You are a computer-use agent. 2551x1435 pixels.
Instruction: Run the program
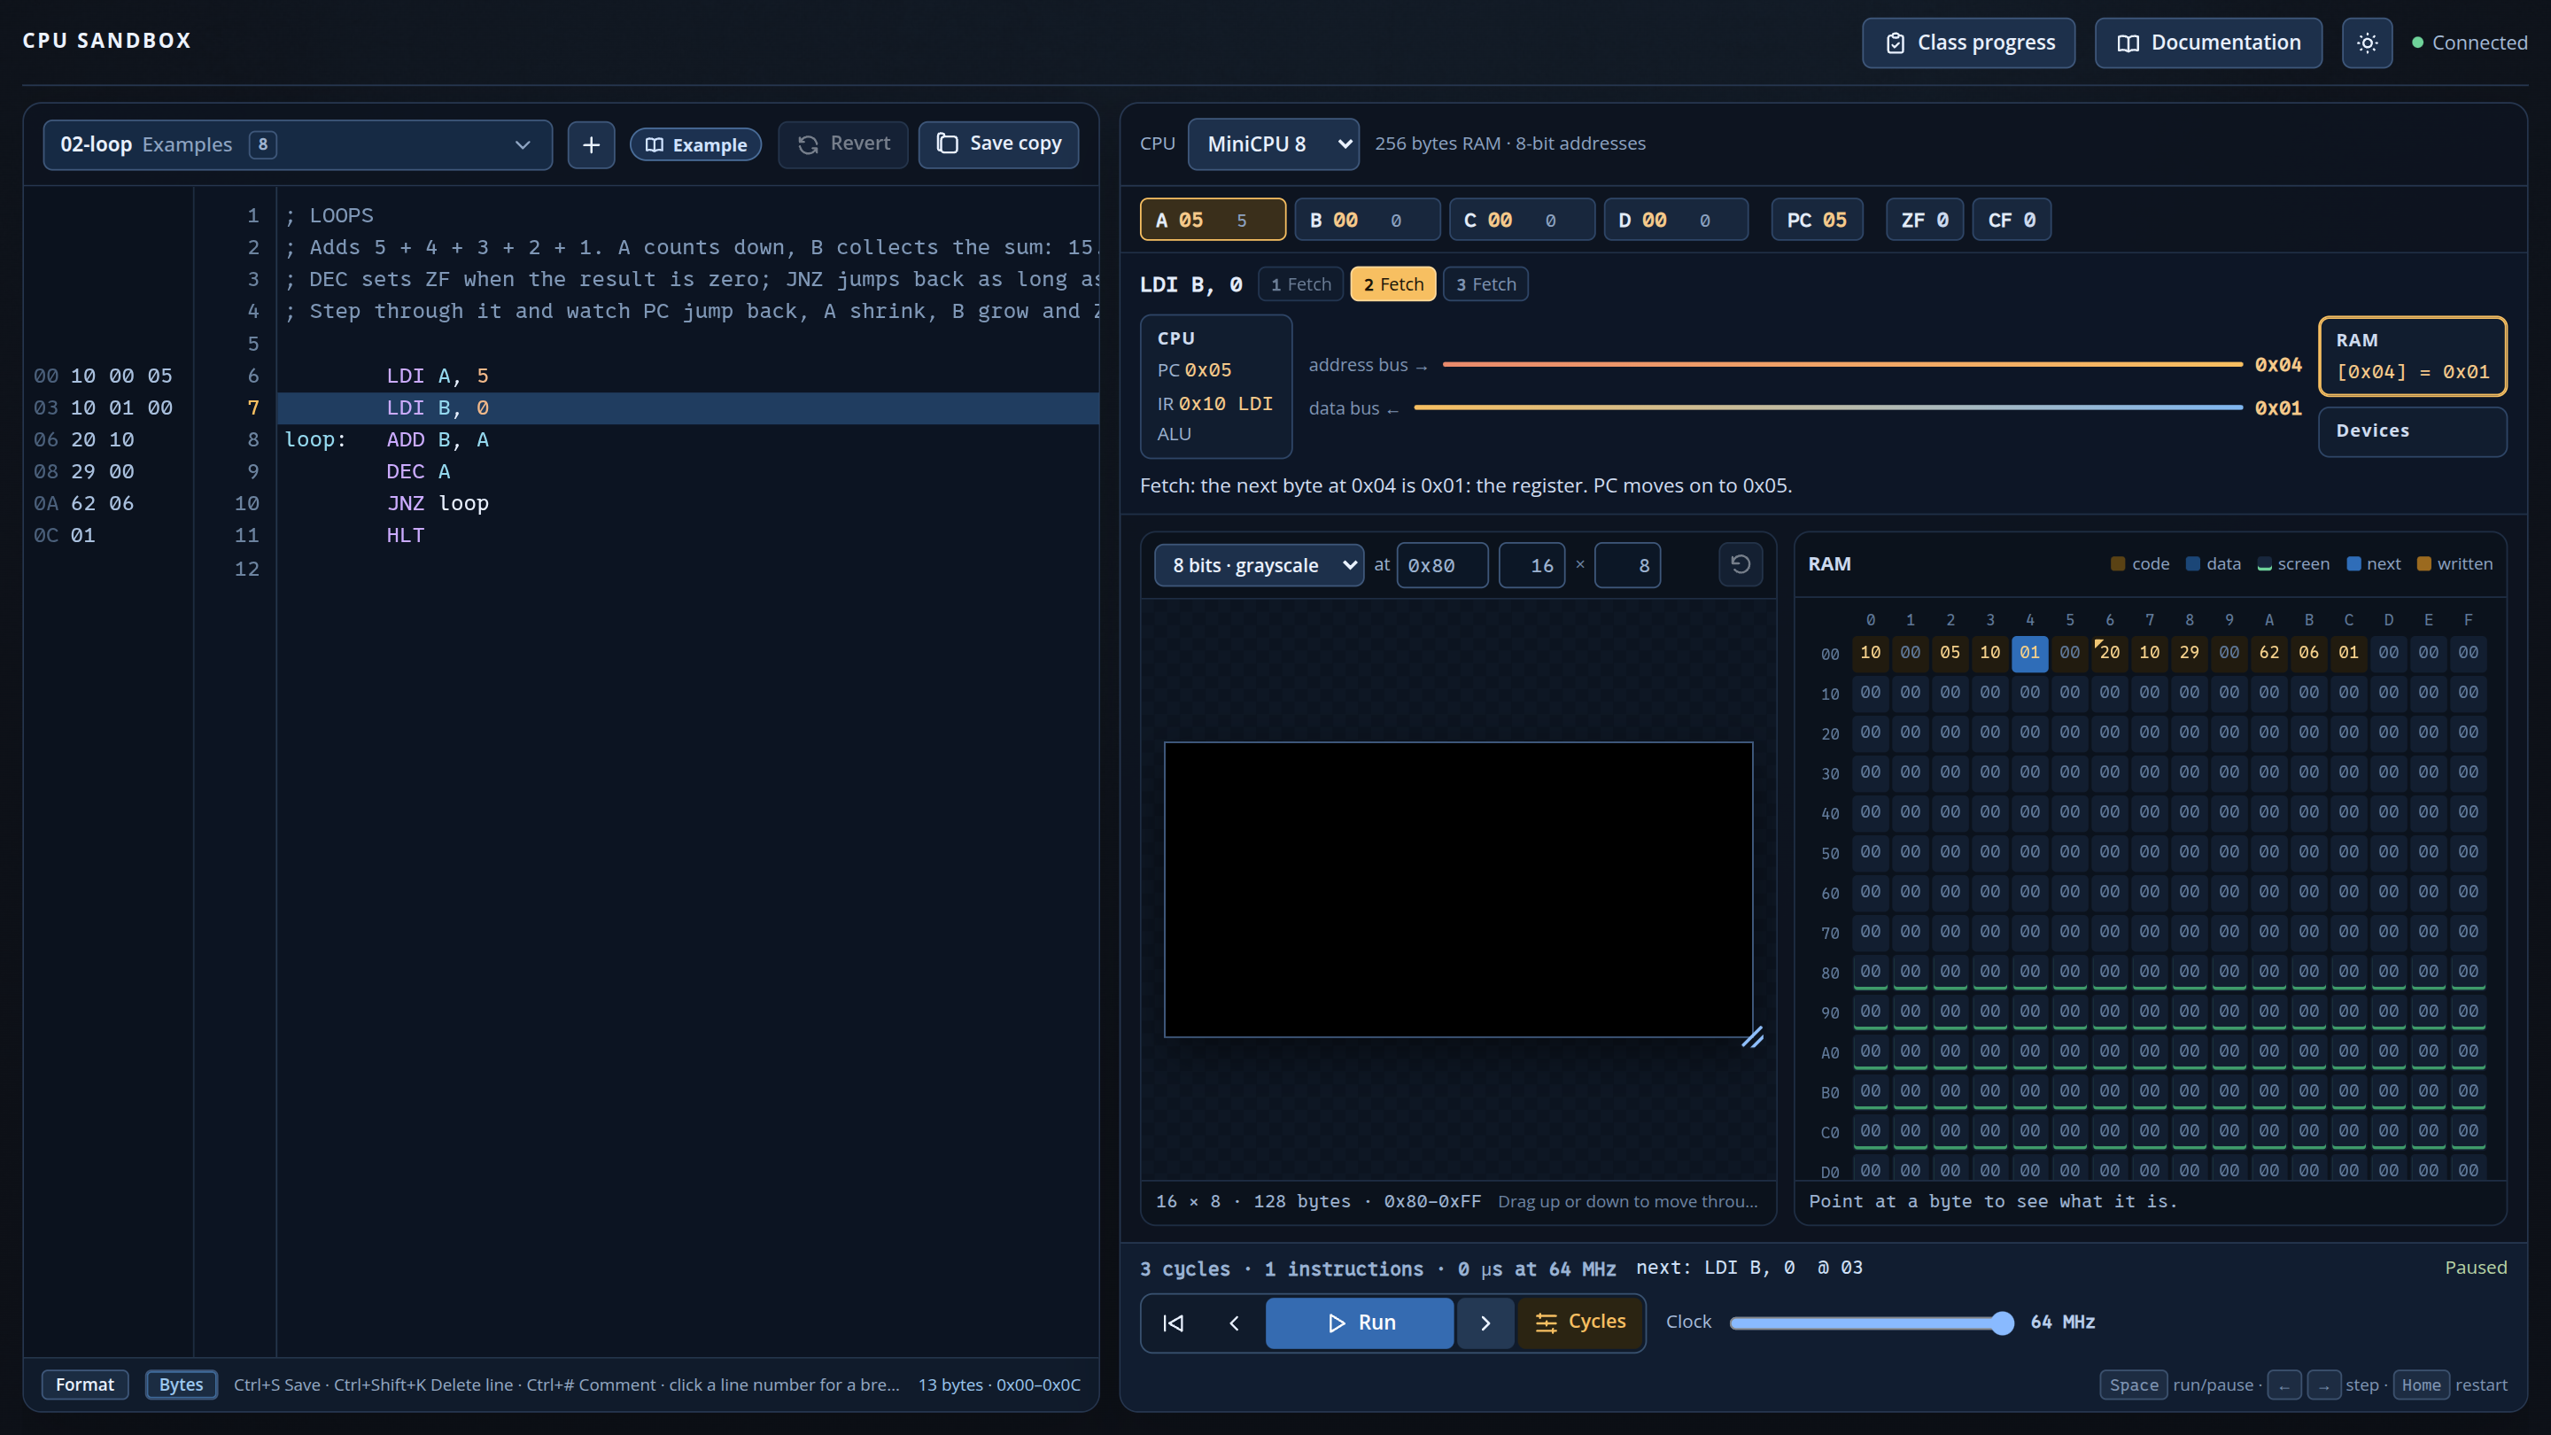1360,1323
